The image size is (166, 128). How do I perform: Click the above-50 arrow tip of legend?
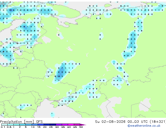click(83, 125)
